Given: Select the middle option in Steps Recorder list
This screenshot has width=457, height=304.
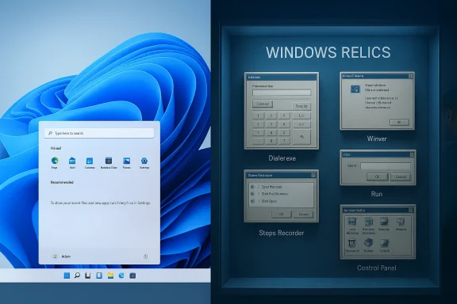Looking at the screenshot, I should tap(269, 194).
